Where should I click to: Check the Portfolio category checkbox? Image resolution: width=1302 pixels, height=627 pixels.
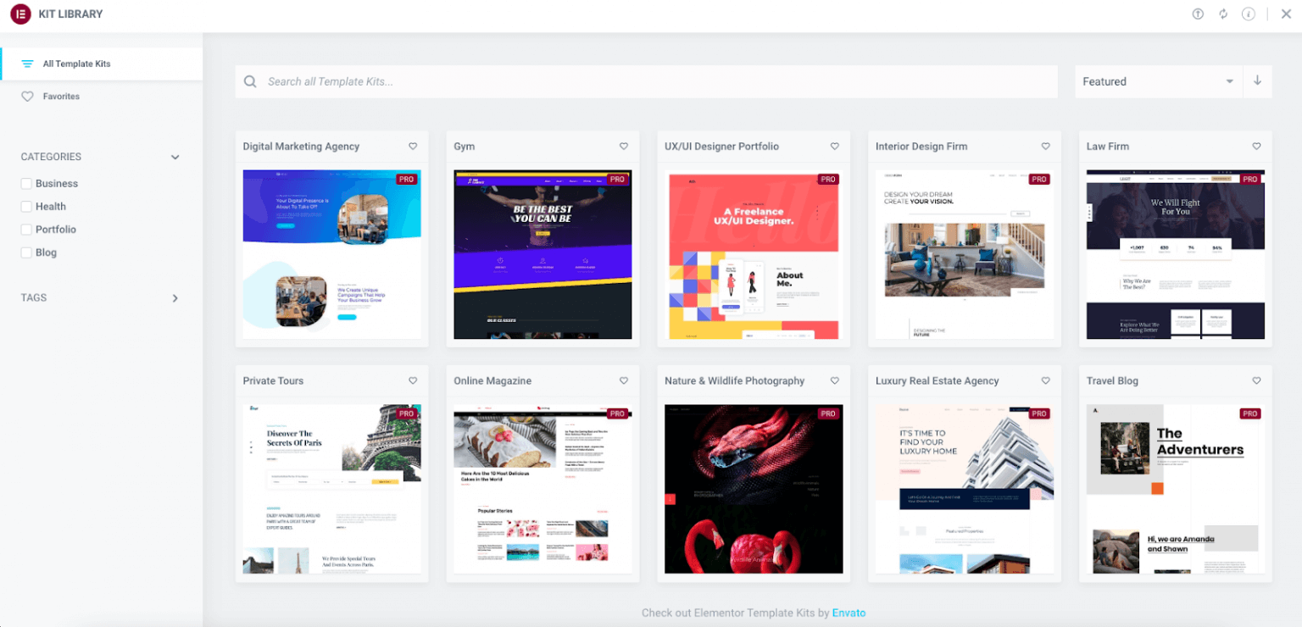26,230
